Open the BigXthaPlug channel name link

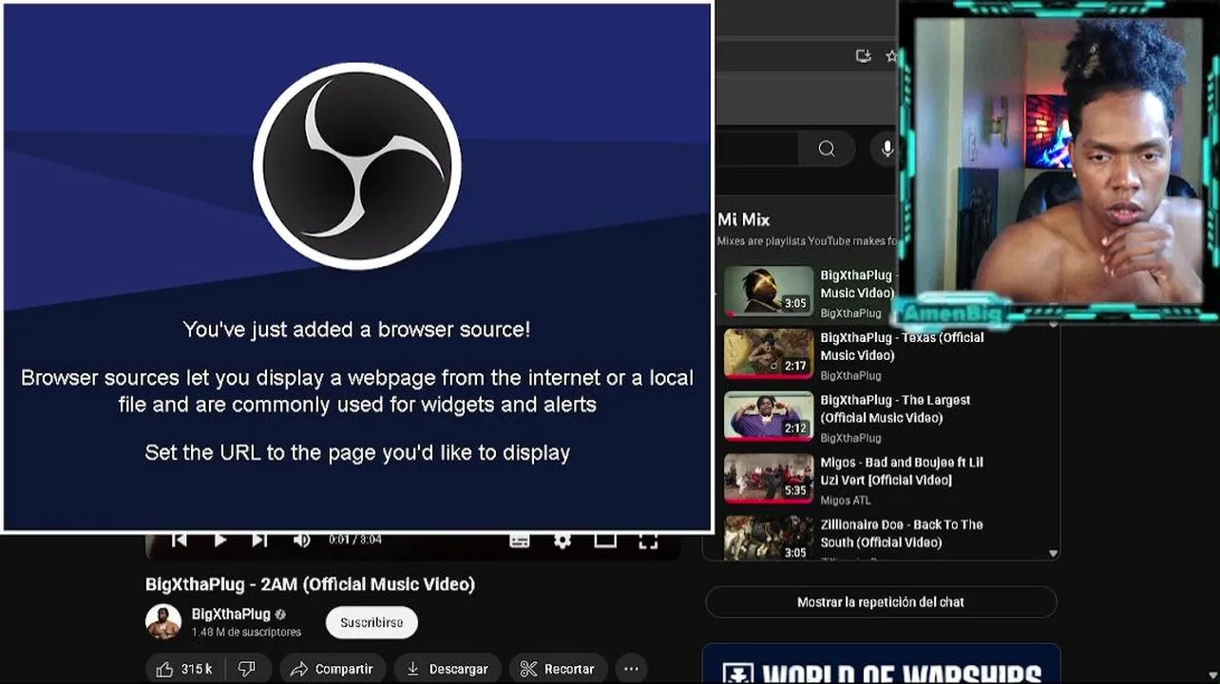click(231, 614)
